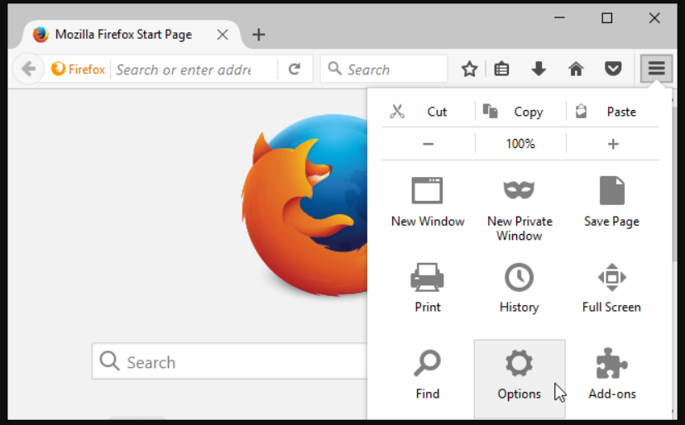Maximize the Firefox window
This screenshot has width=685, height=425.
[606, 18]
